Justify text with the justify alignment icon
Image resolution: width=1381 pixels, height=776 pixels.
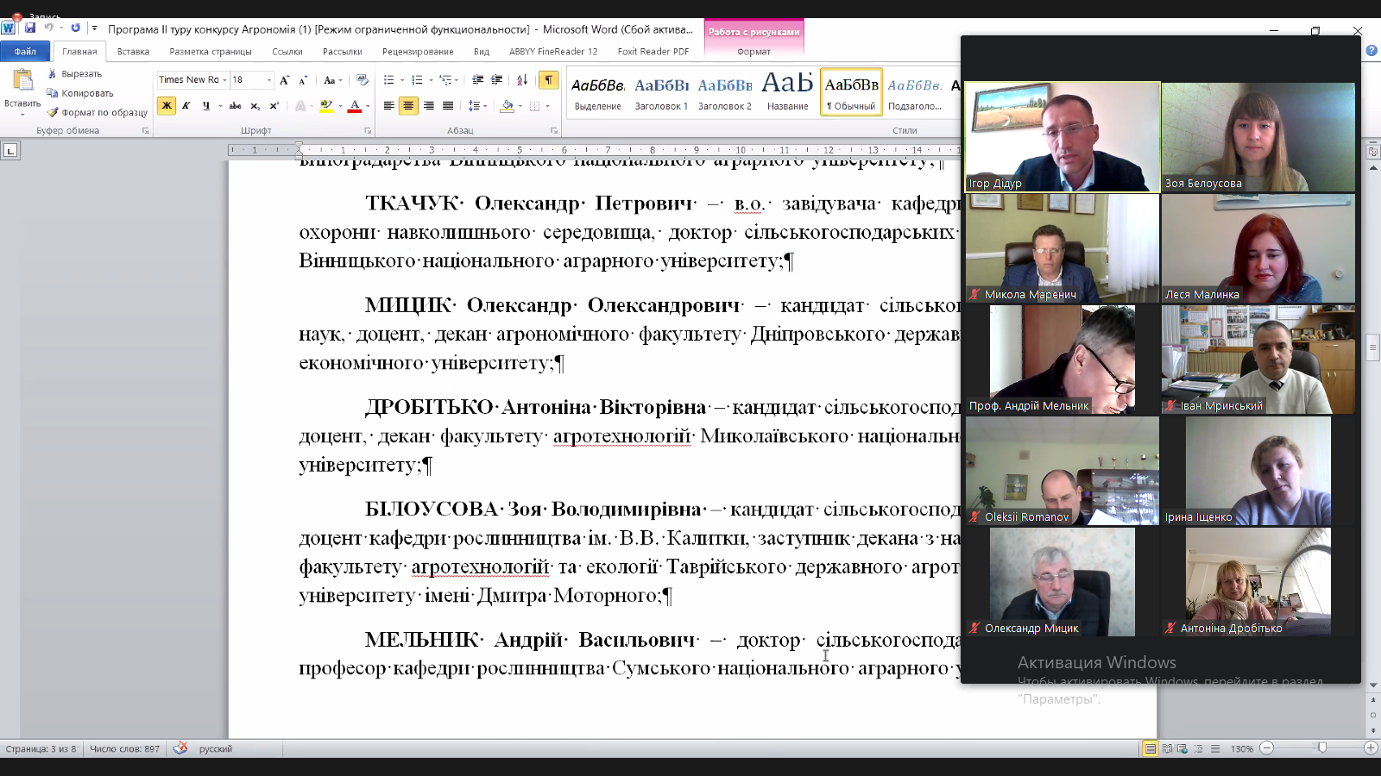point(448,106)
